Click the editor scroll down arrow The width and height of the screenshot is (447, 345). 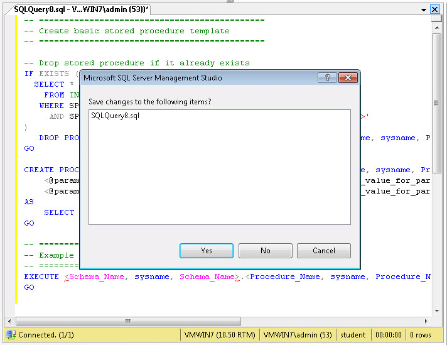437,311
